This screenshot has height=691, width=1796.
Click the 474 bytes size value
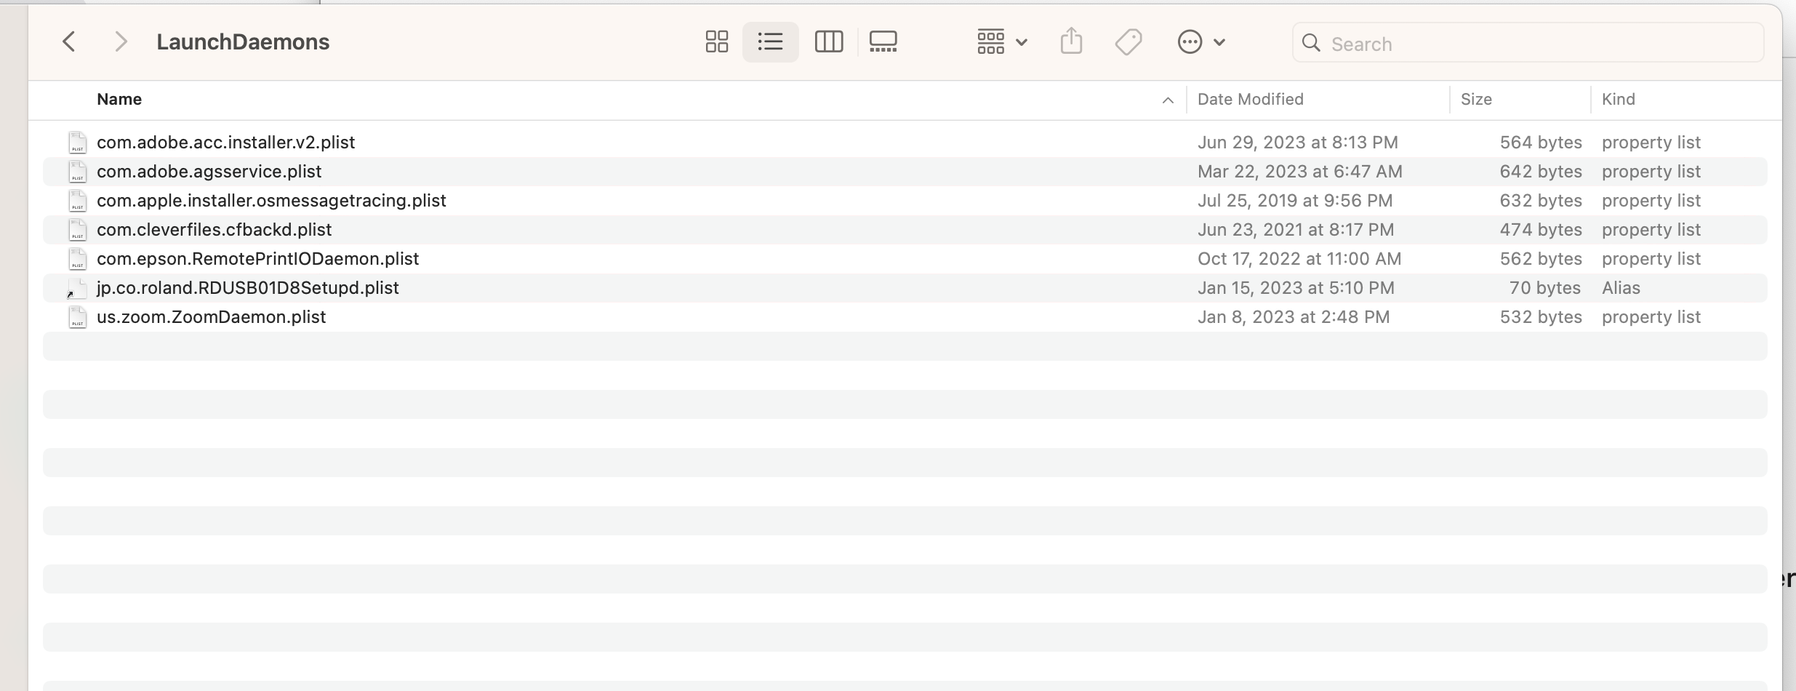1541,230
